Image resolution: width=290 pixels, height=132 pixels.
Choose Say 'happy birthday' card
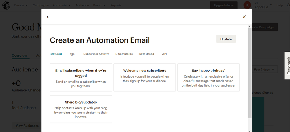[x=208, y=78]
